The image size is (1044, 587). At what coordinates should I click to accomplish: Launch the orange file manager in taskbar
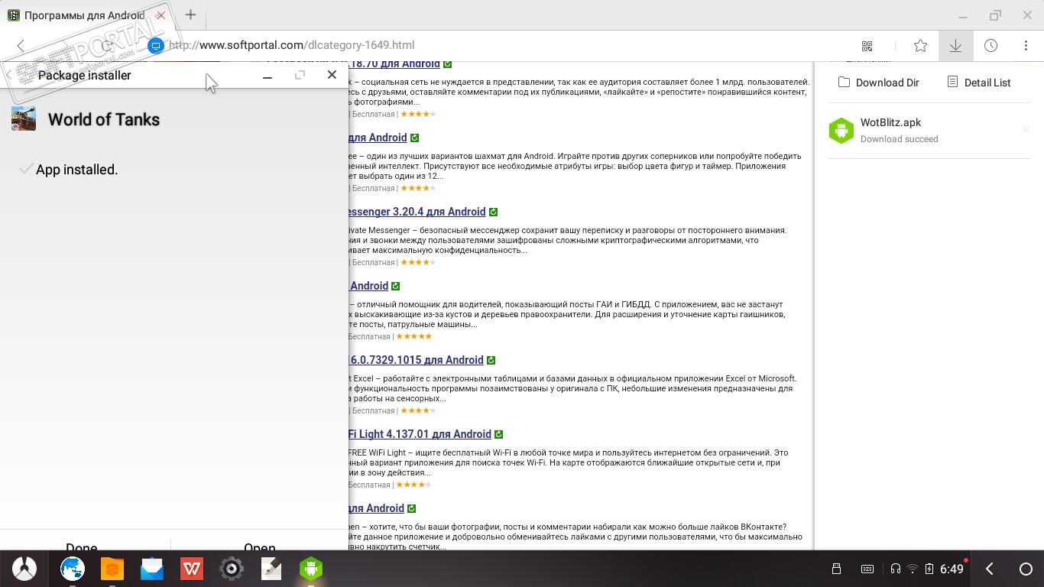(x=112, y=569)
